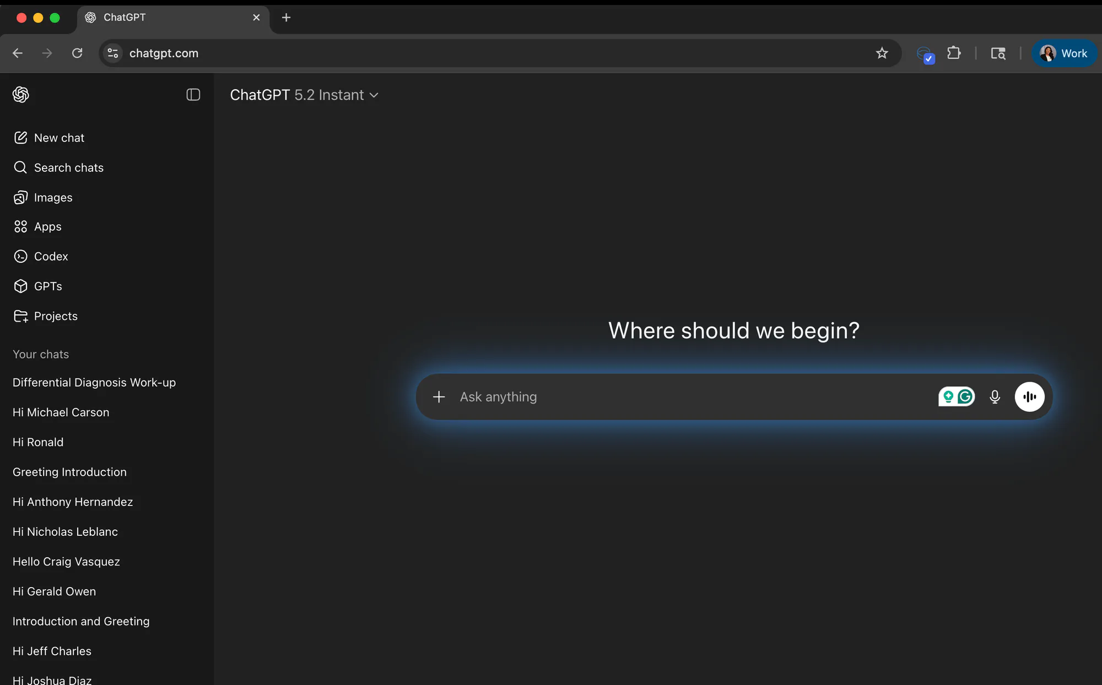Open the Hi Michael Carson conversation

point(61,412)
